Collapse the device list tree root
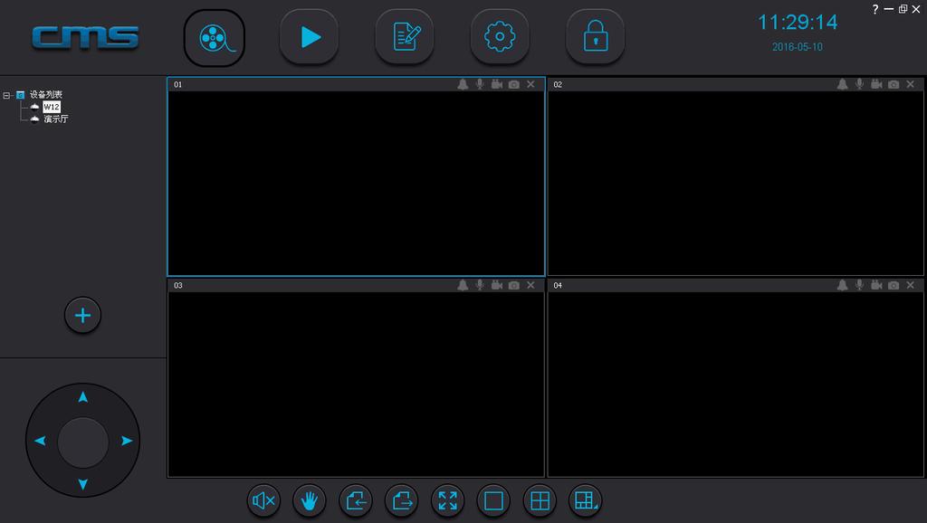The width and height of the screenshot is (927, 523). (6, 95)
